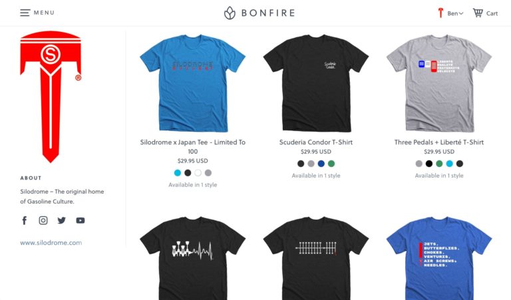The width and height of the screenshot is (511, 300).
Task: Open the Twitter bird icon
Action: pos(62,221)
